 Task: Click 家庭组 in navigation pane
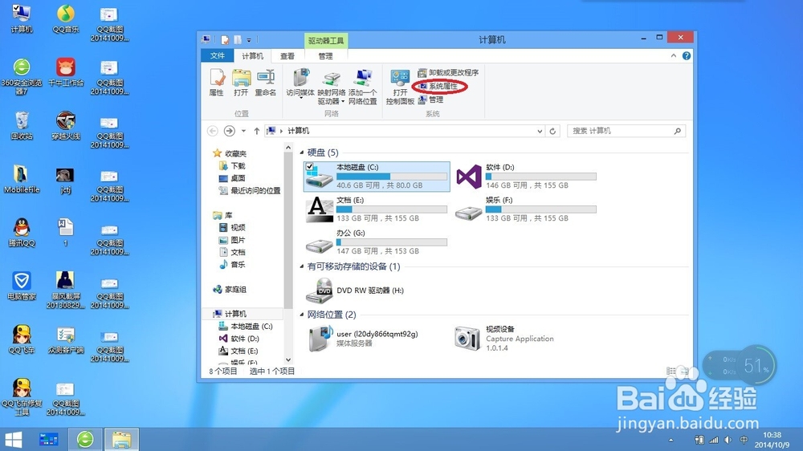[230, 289]
